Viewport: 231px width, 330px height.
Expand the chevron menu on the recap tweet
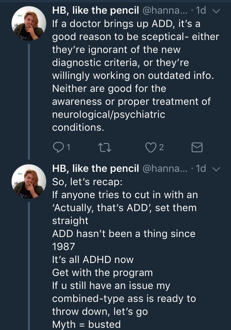pyautogui.click(x=216, y=169)
